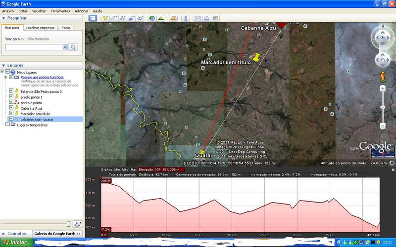Screen dimensions: 396x247
Task: Toggle the 'Cabanha A zul' checkbox
Action: click(x=11, y=108)
